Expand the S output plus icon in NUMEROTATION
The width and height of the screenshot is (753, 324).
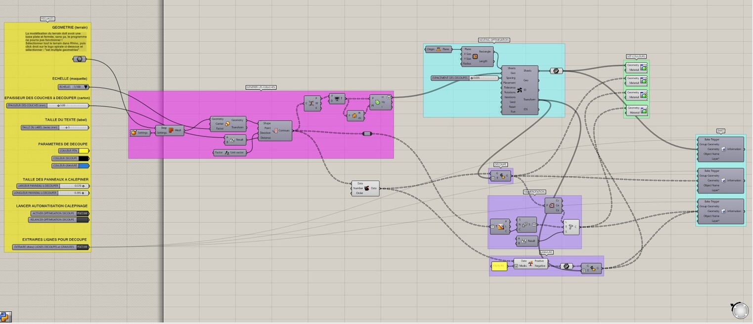[x=533, y=224]
